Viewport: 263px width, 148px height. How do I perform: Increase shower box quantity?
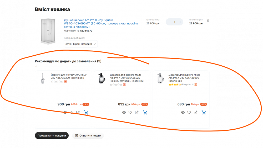pyautogui.click(x=180, y=22)
